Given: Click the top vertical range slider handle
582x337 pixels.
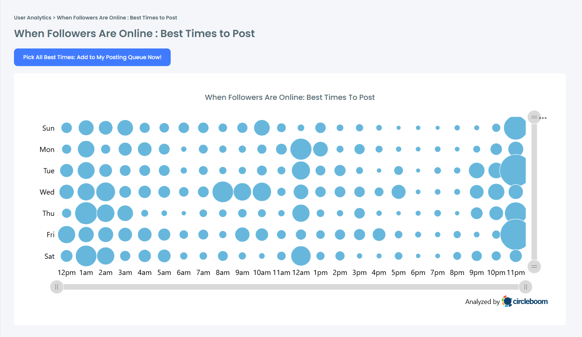Looking at the screenshot, I should coord(534,117).
